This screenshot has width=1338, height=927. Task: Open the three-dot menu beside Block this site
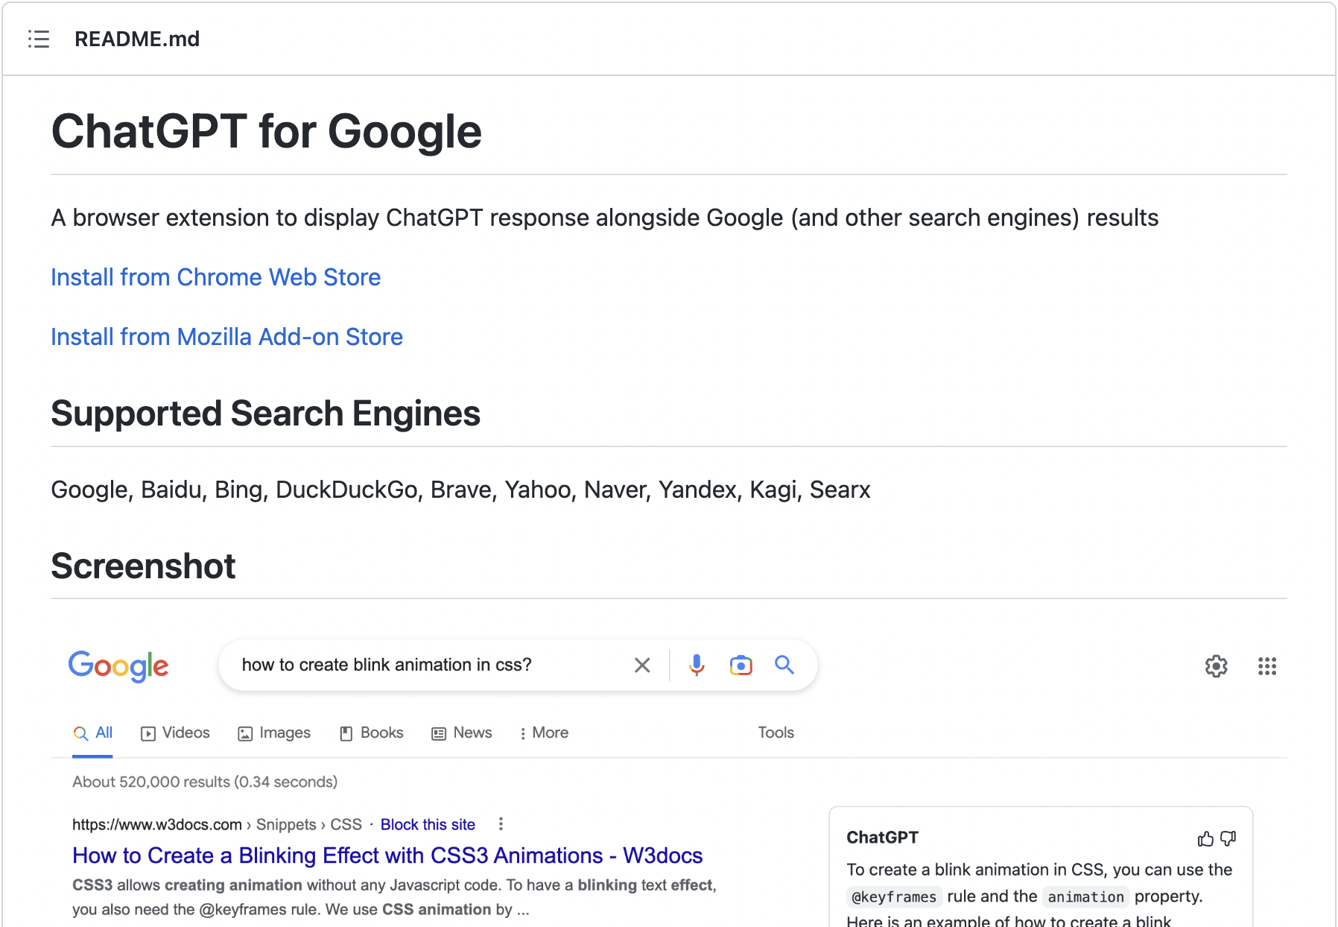(500, 824)
